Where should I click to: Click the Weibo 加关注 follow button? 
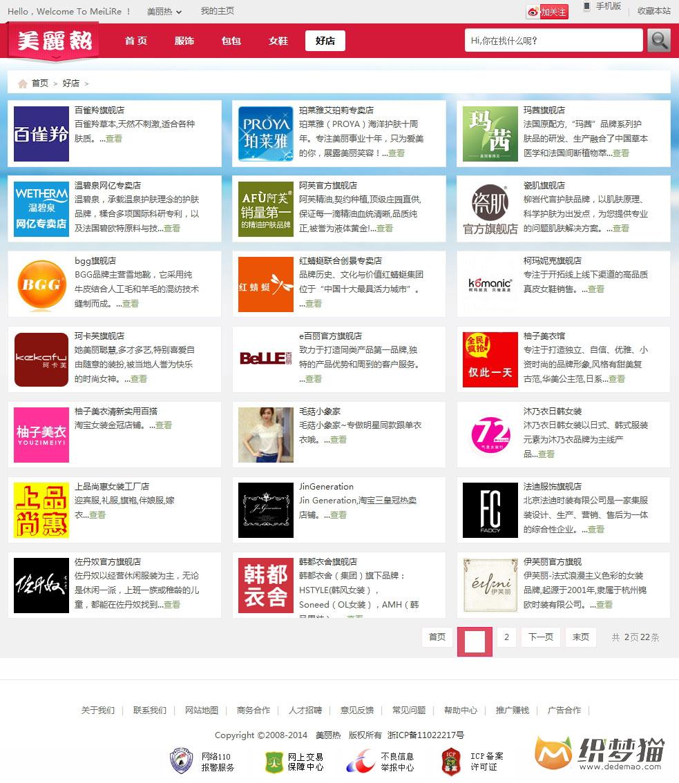548,12
